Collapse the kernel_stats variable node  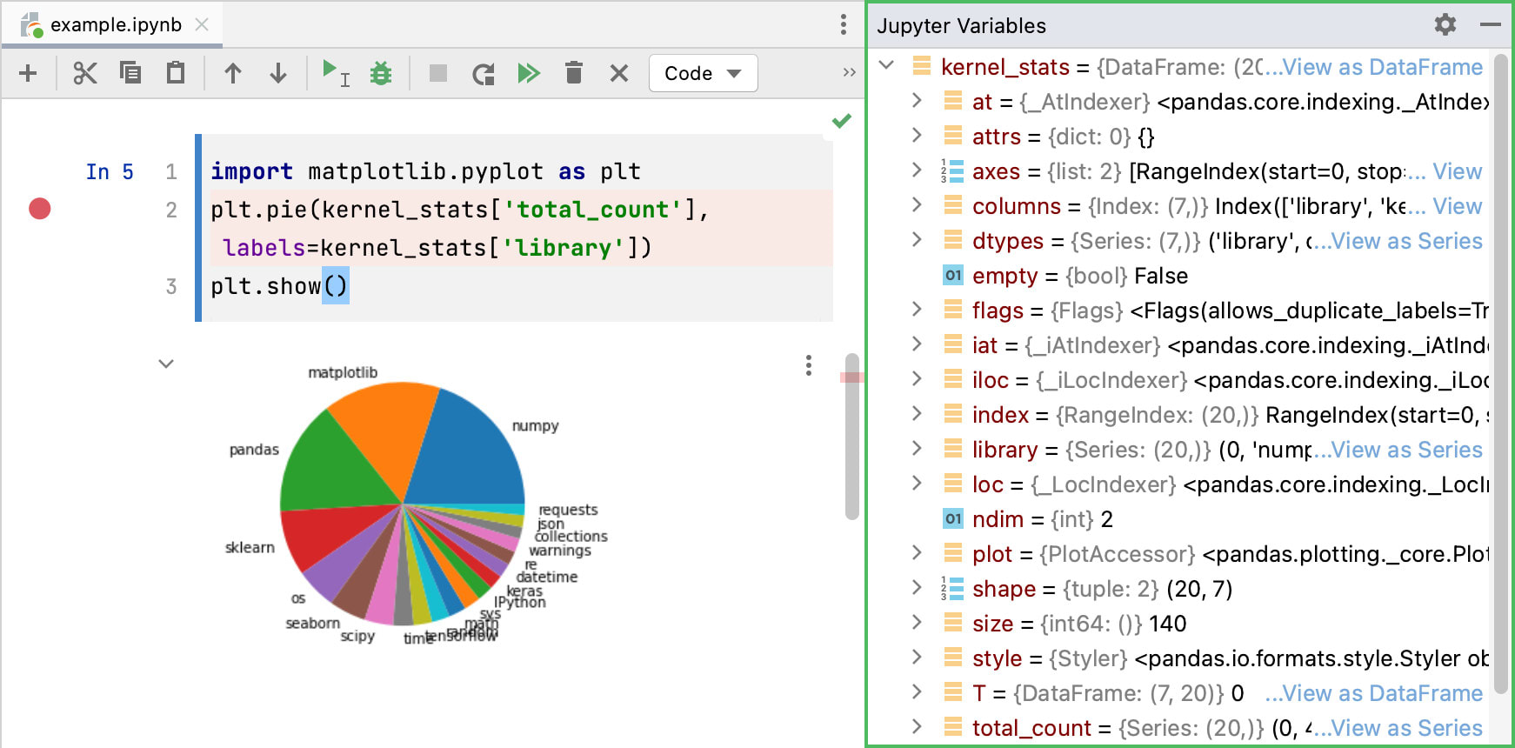(x=886, y=66)
